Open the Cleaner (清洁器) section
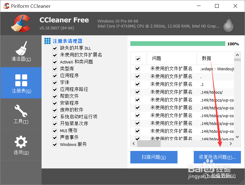This screenshot has width=245, height=185. [21, 51]
